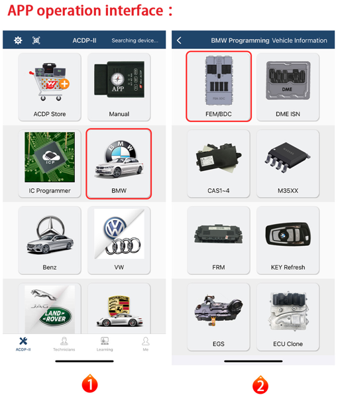
Task: Go back using the left chevron
Action: tap(179, 40)
